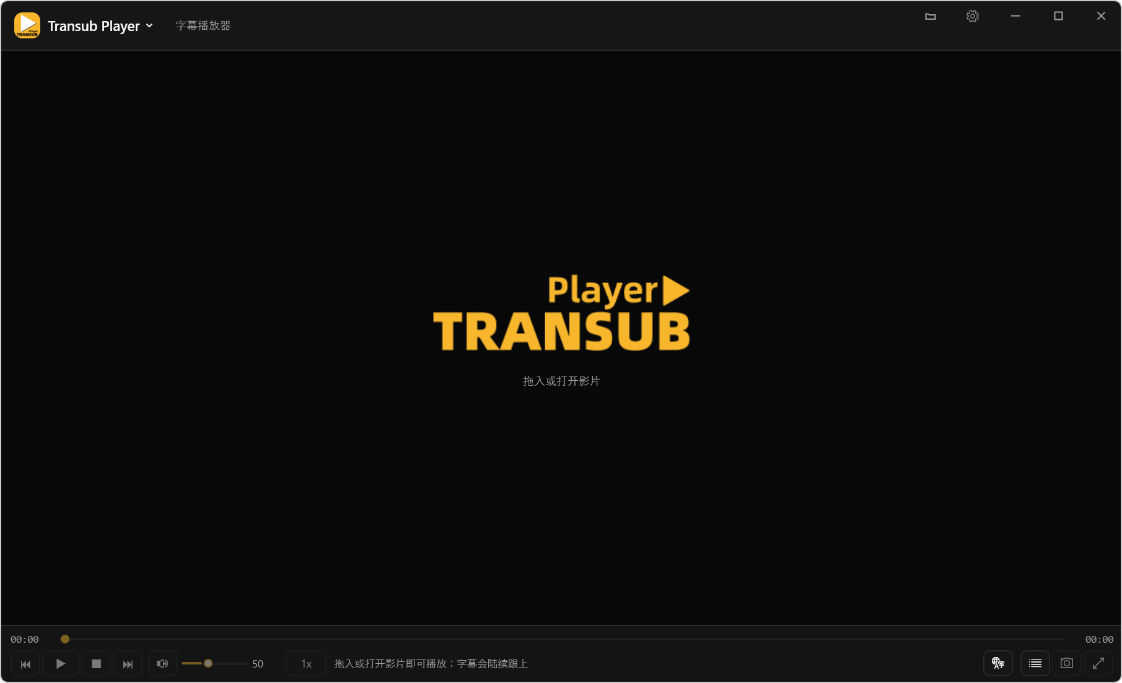Mute audio with the speaker icon

pyautogui.click(x=163, y=664)
